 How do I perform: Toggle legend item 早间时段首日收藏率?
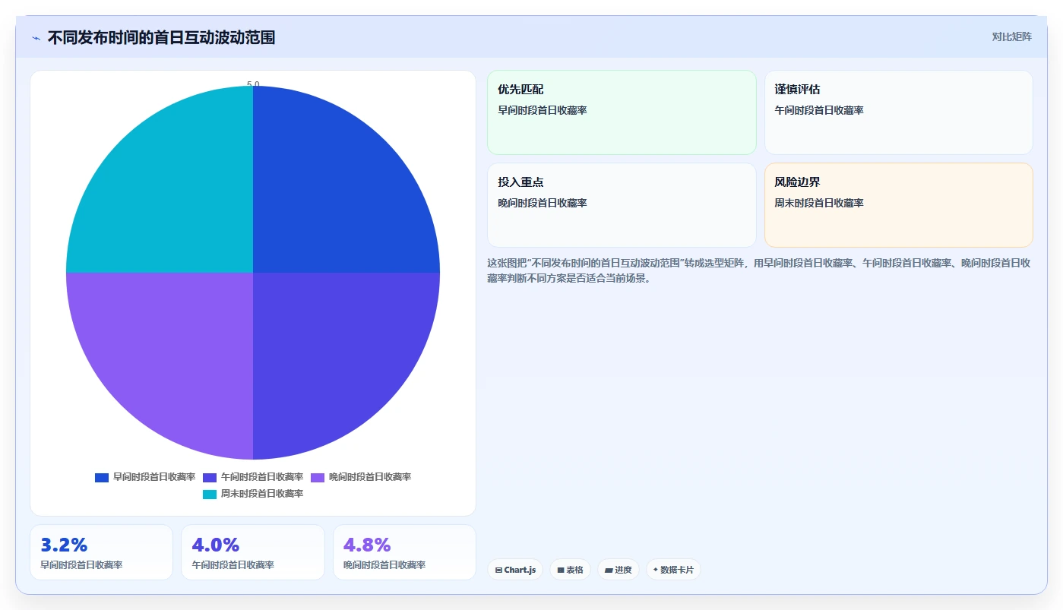[145, 477]
